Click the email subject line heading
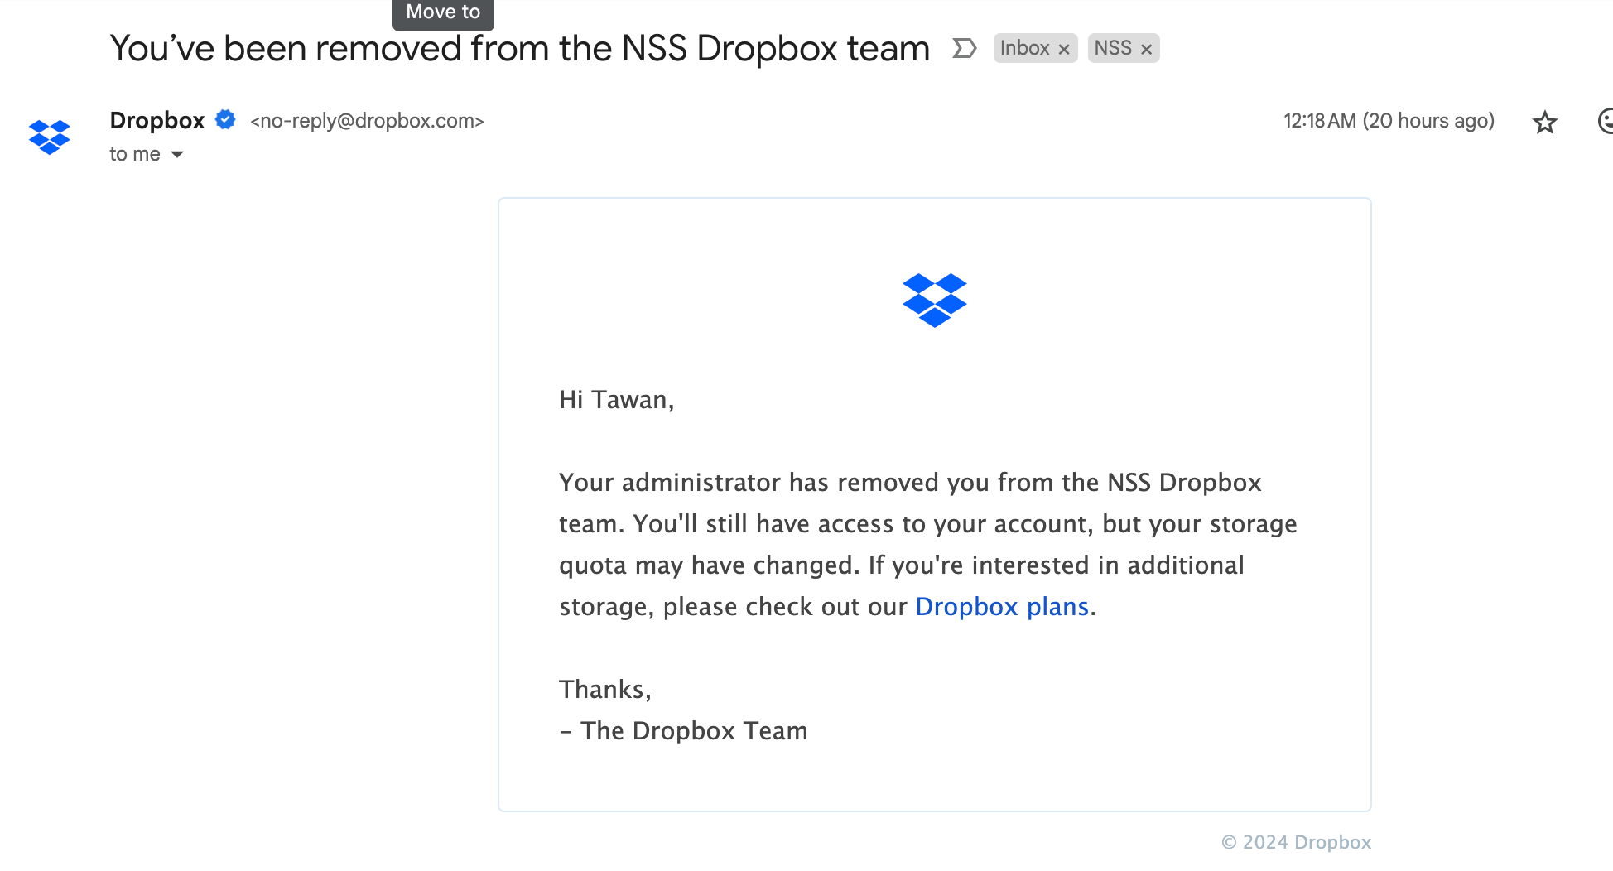Screen dimensions: 1613x871 [520, 49]
